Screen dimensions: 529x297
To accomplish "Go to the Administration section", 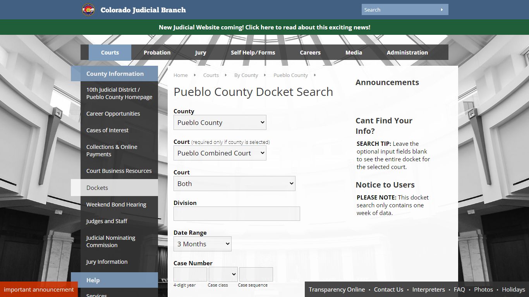I will click(407, 52).
